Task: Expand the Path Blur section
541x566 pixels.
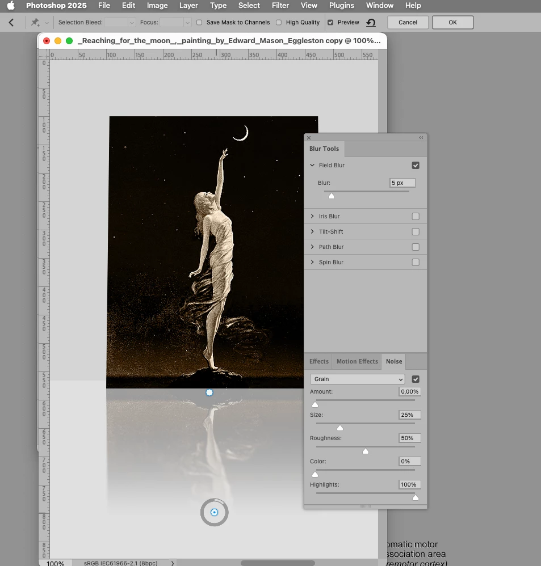Action: 312,247
